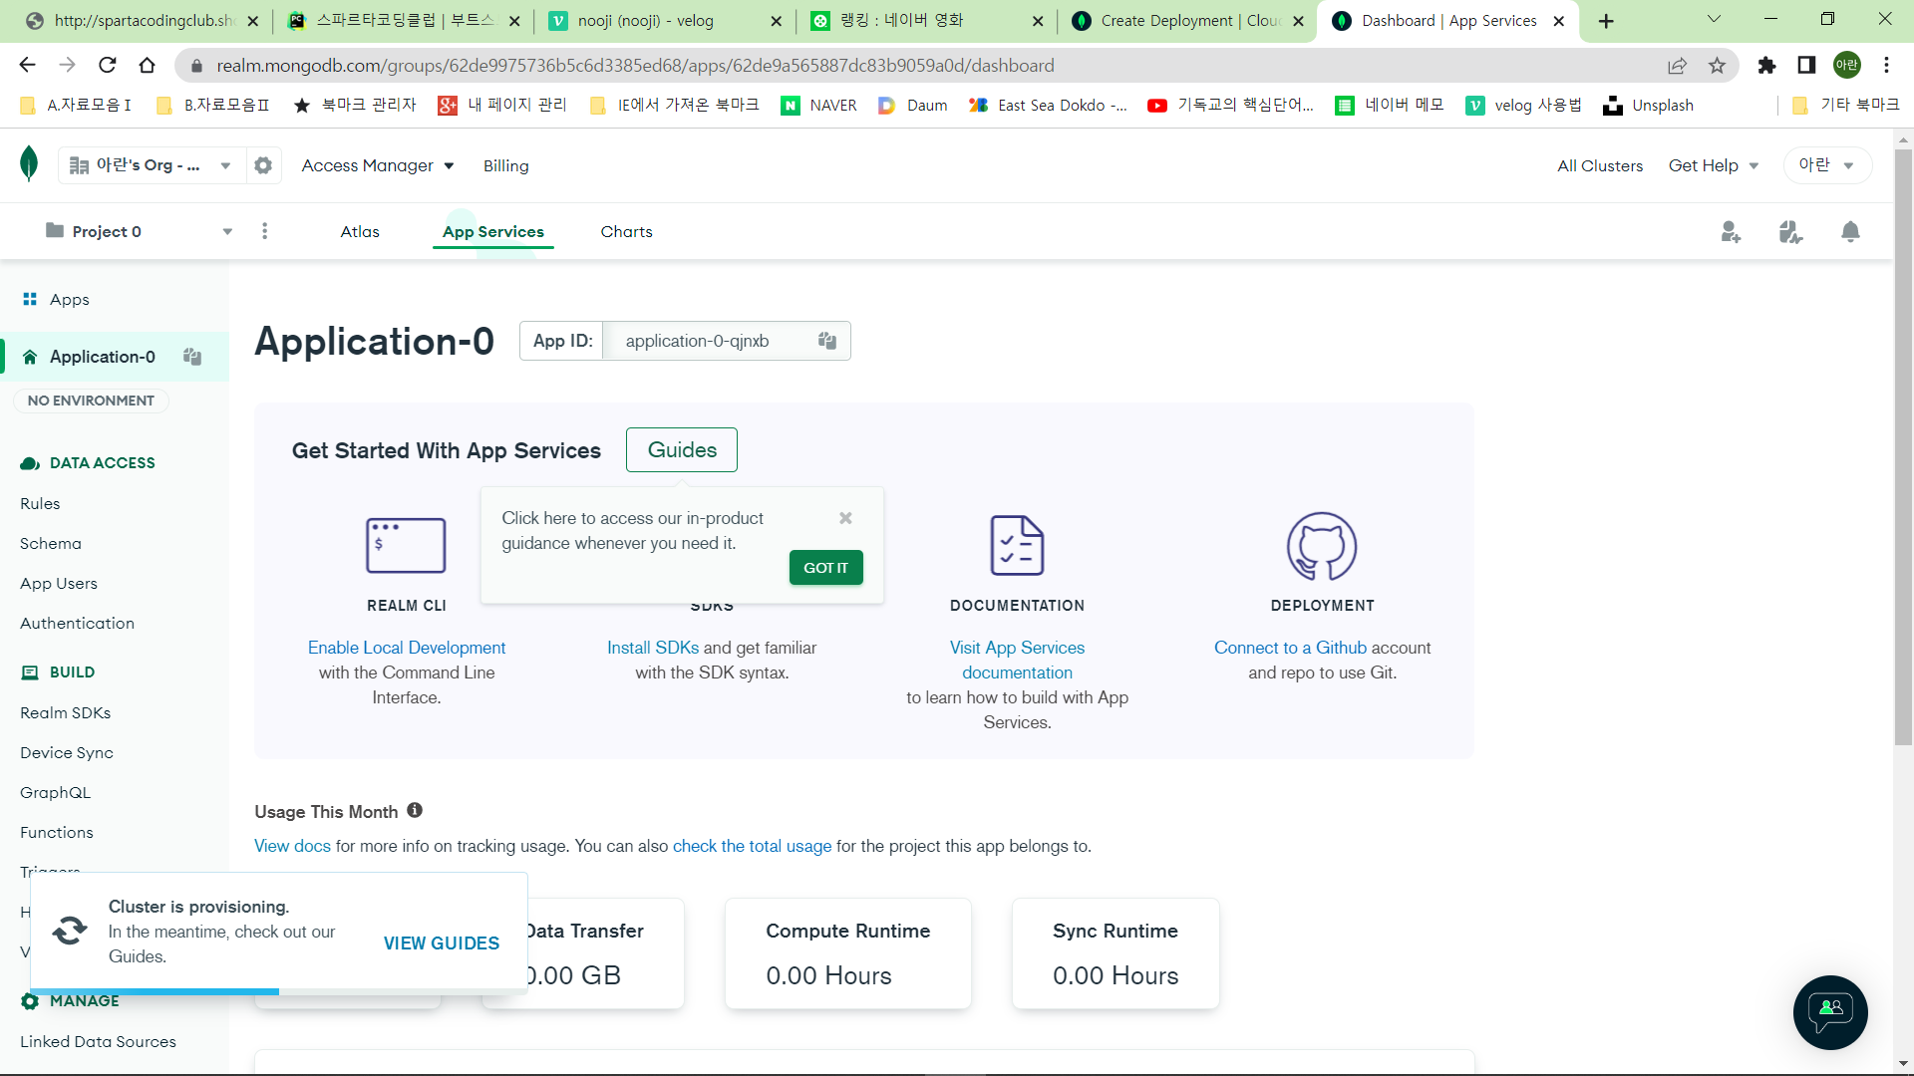The image size is (1914, 1076).
Task: Switch to the Charts tab
Action: [x=626, y=232]
